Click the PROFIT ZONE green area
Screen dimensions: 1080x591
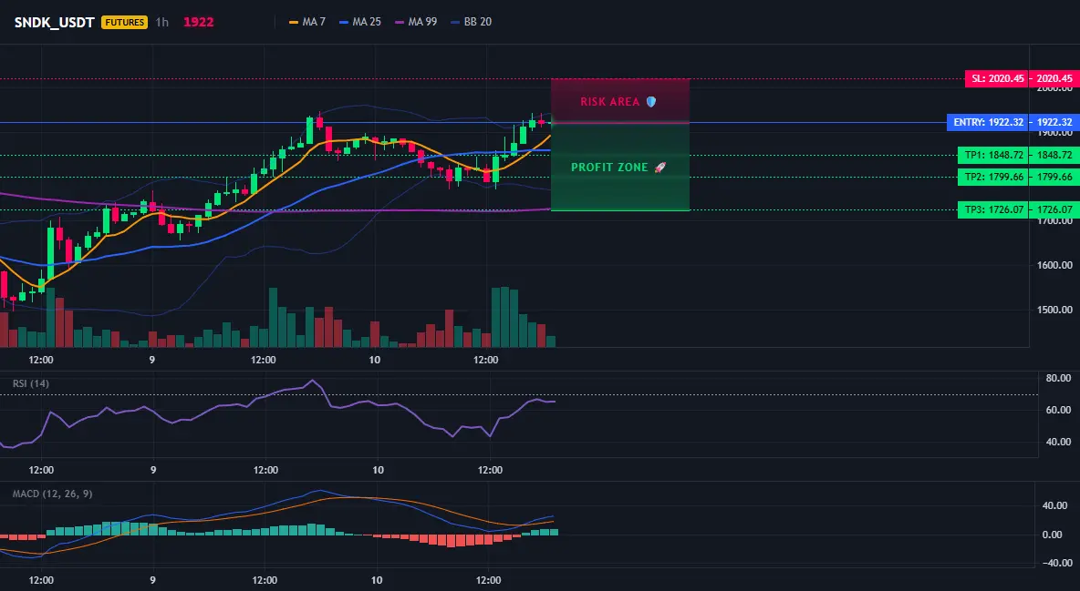620,168
